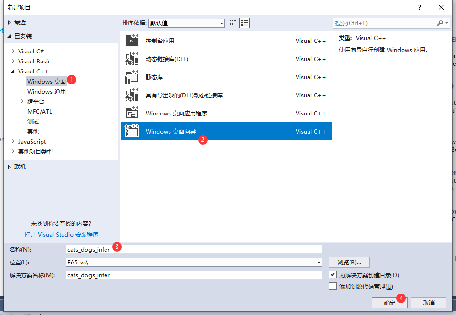Select the 动态链接库(DLL) template icon
The height and width of the screenshot is (315, 456).
[x=132, y=59]
